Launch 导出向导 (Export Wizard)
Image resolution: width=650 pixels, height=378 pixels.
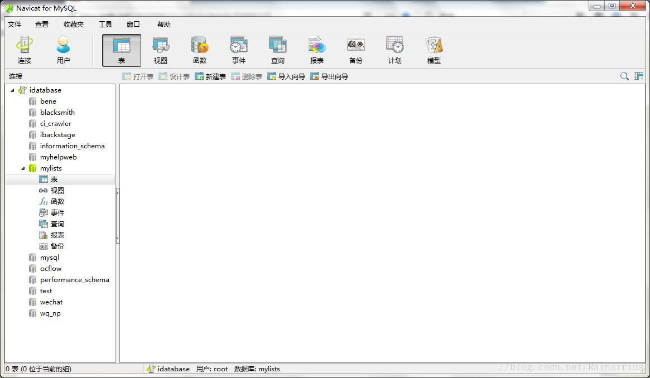click(x=330, y=76)
